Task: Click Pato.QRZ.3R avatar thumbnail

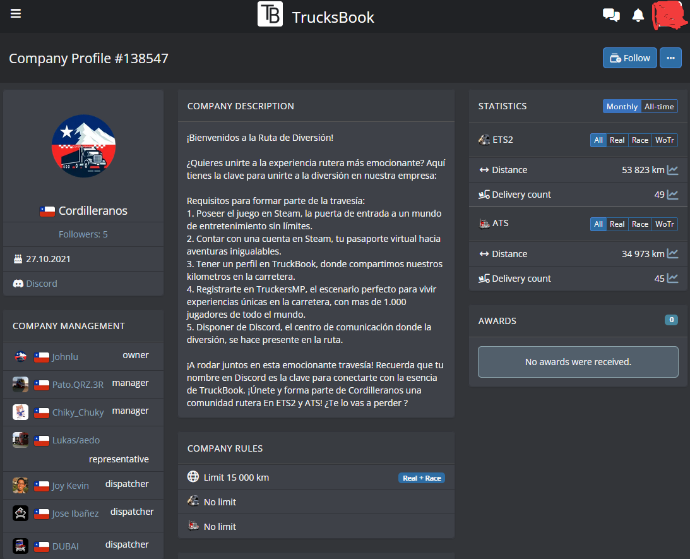Action: [20, 384]
